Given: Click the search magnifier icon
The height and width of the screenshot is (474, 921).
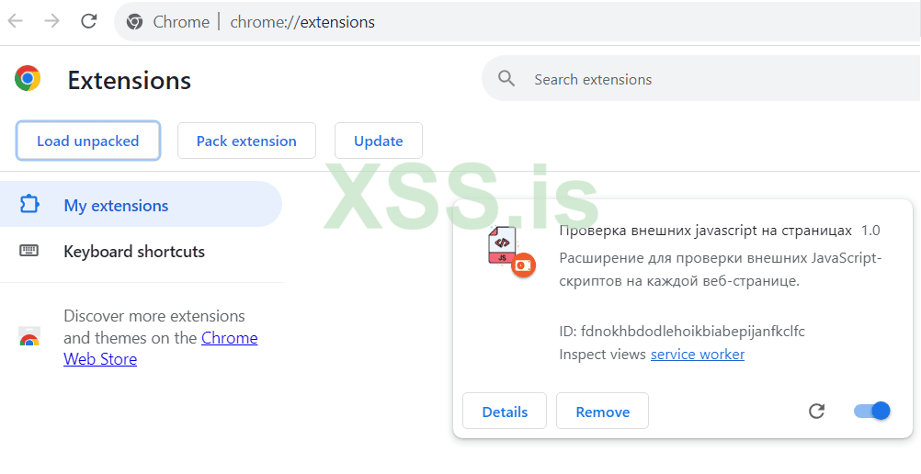Looking at the screenshot, I should (x=506, y=79).
